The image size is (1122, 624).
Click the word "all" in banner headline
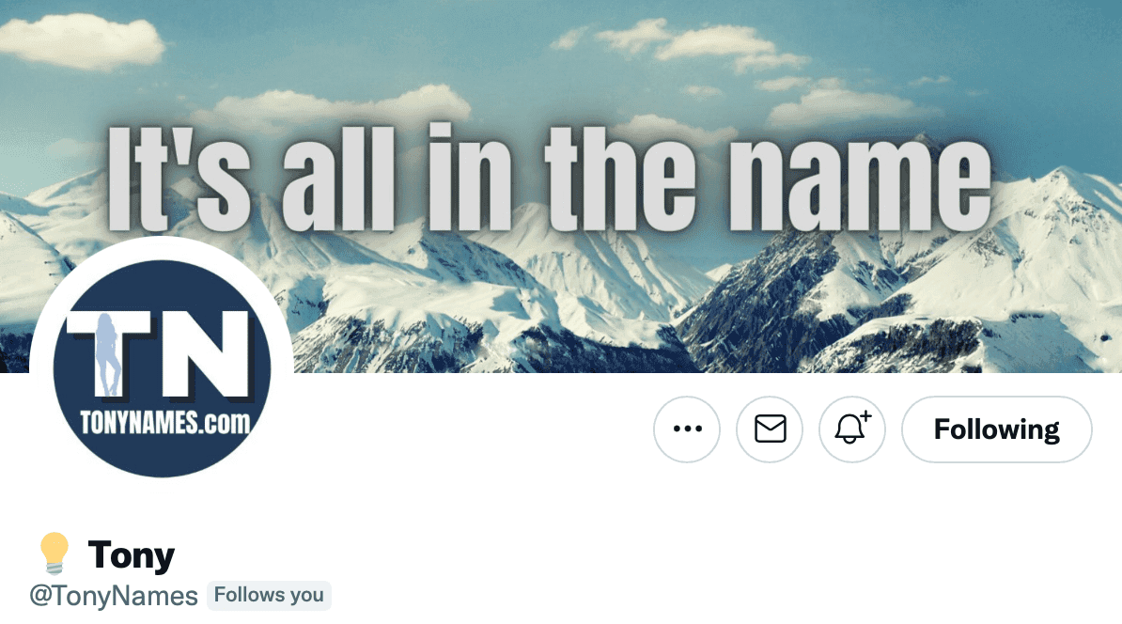click(x=338, y=179)
